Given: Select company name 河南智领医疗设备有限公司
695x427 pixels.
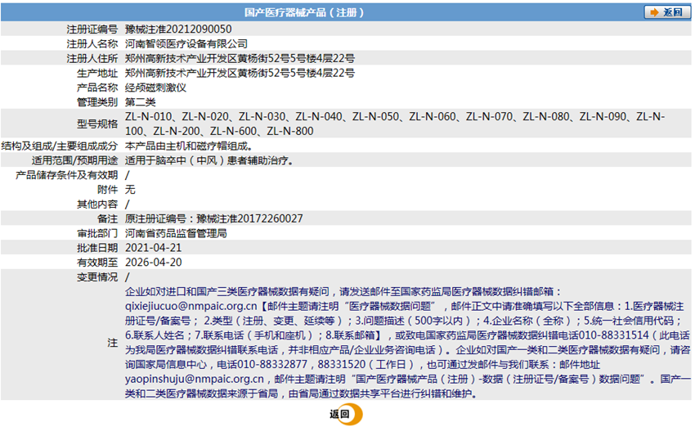Looking at the screenshot, I should [x=186, y=44].
